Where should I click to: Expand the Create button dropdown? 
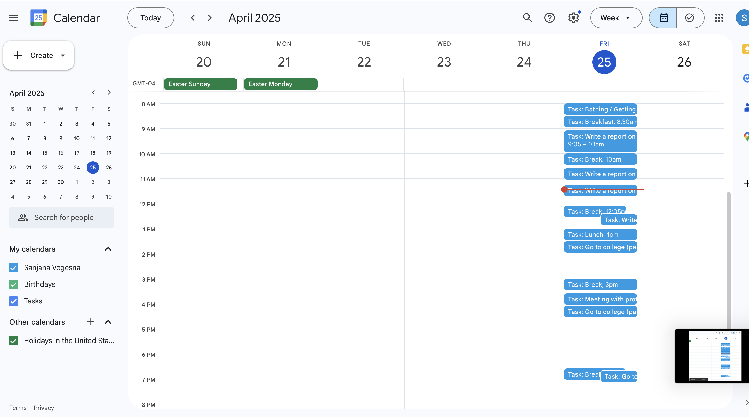63,55
